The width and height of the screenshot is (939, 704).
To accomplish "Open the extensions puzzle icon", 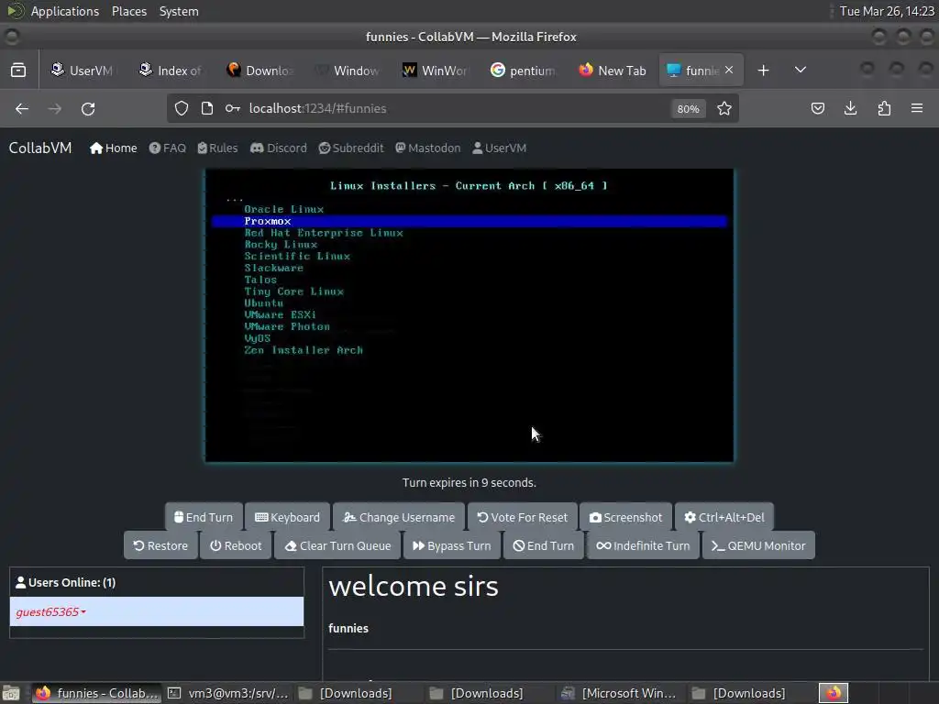I will 884,108.
